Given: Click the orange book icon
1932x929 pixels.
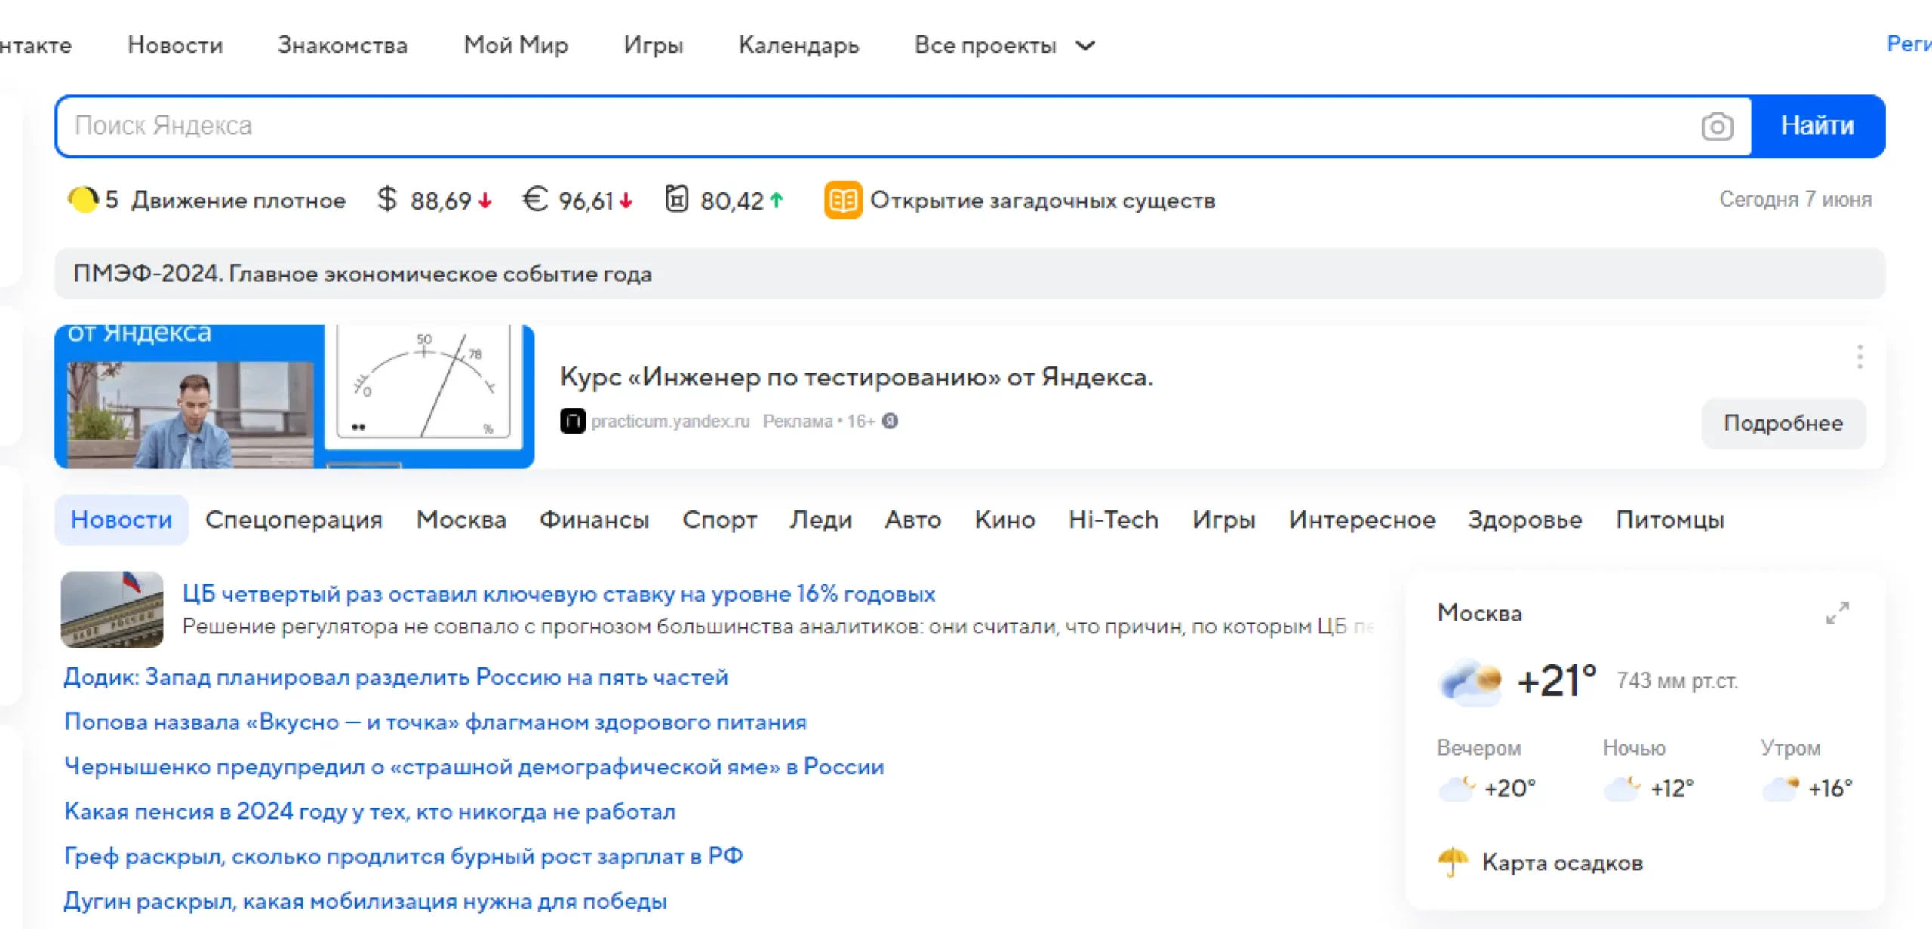Looking at the screenshot, I should [842, 200].
